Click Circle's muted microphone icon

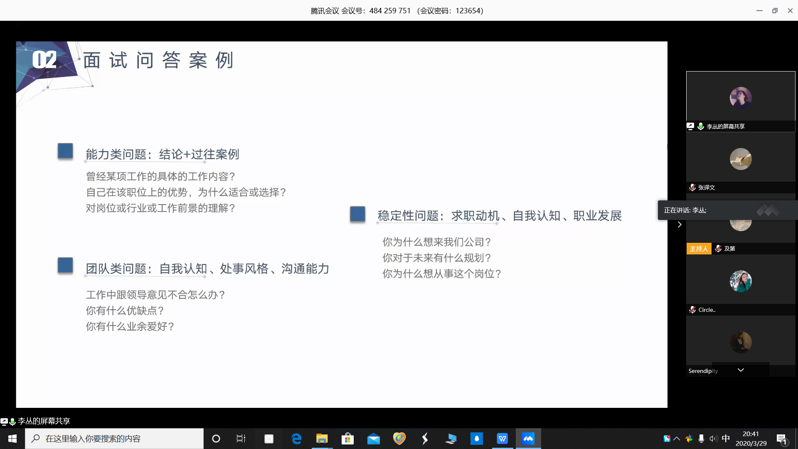click(692, 310)
